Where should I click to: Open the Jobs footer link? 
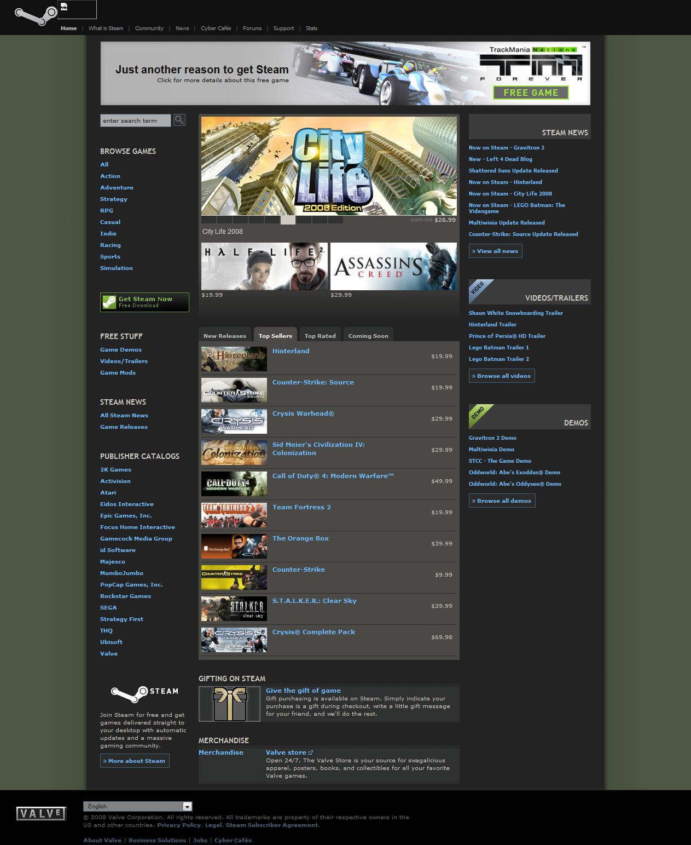pyautogui.click(x=200, y=840)
